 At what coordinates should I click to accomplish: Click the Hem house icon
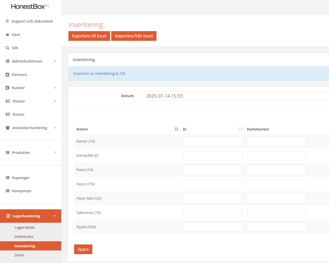(7, 35)
